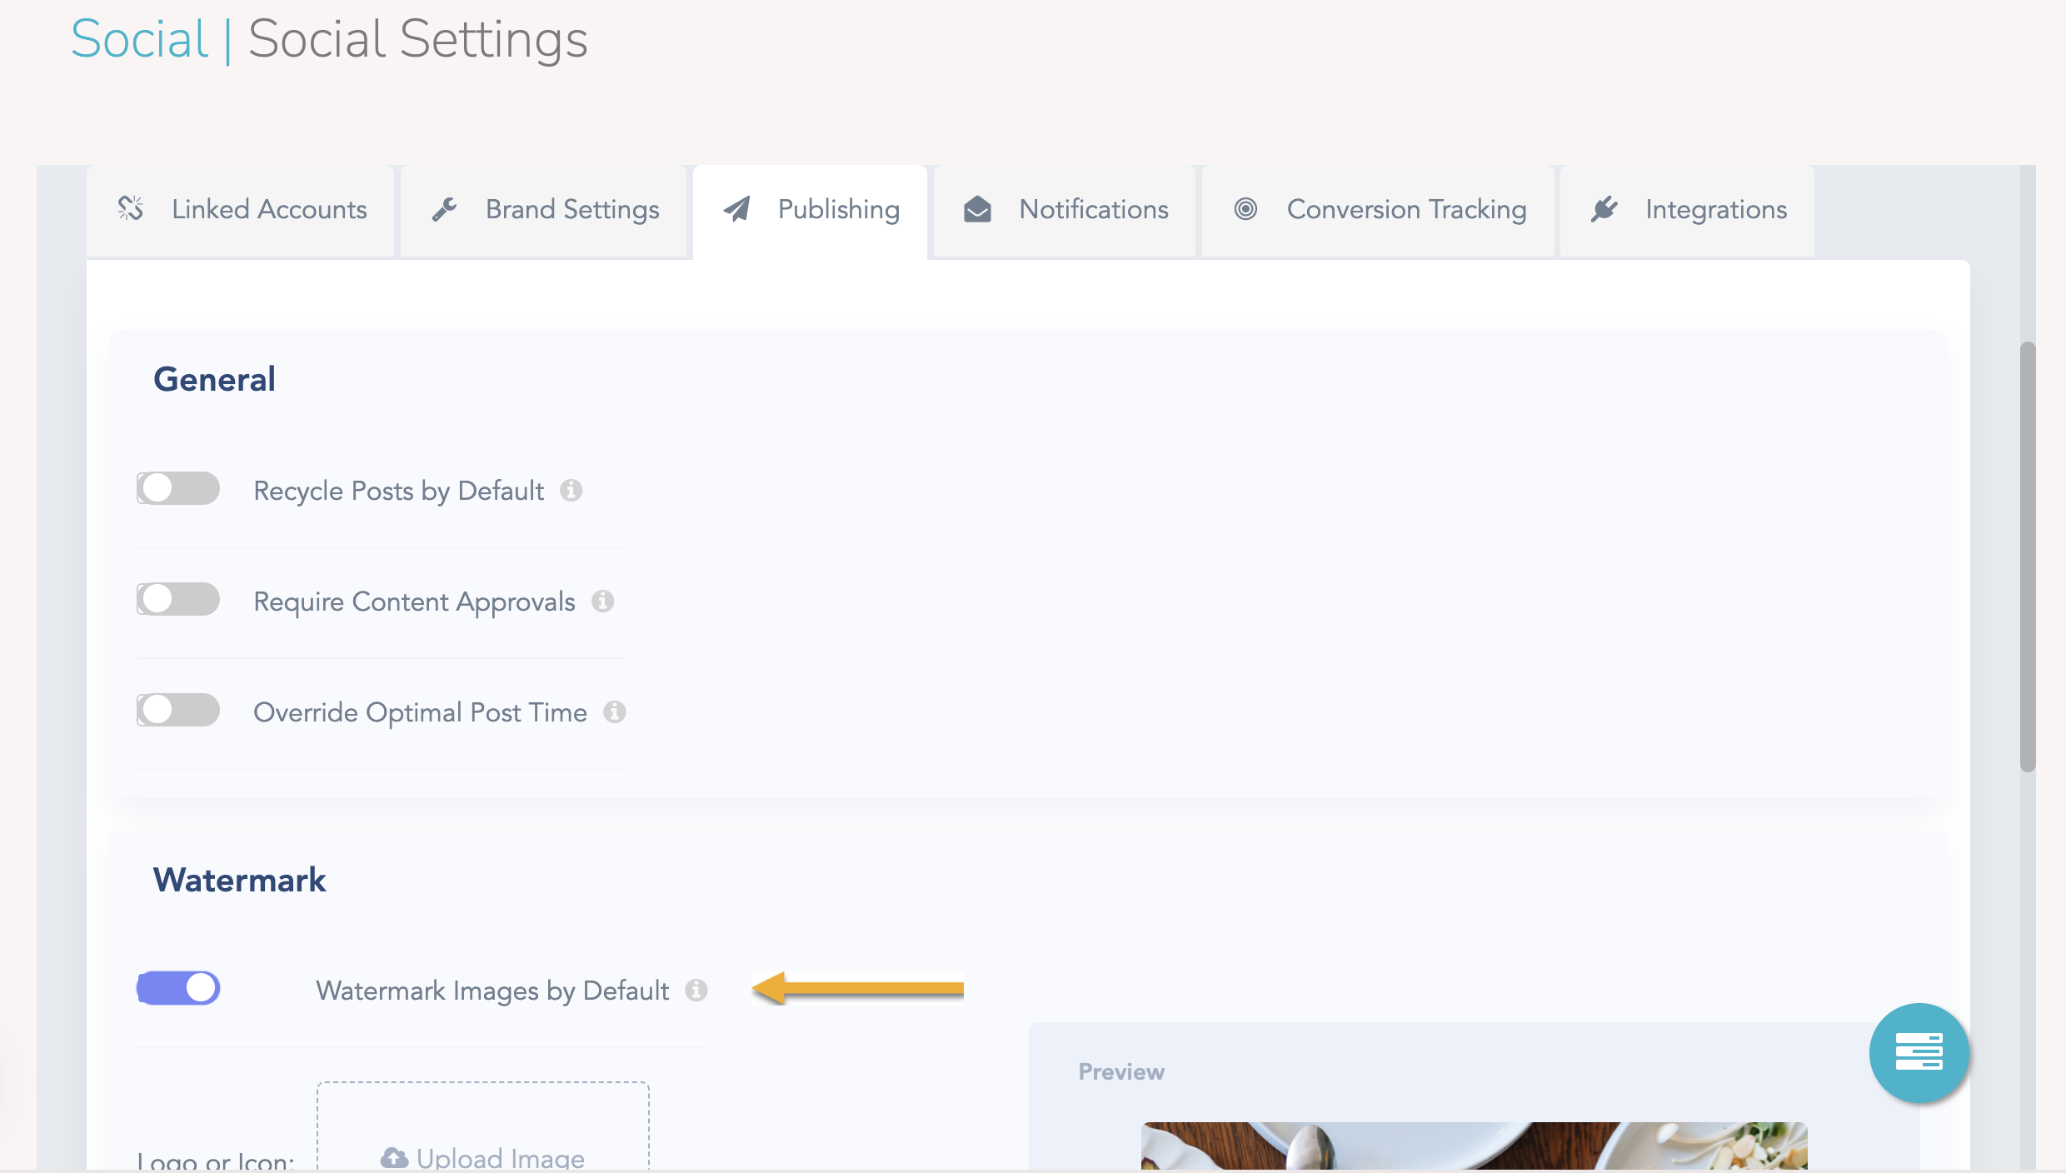
Task: Click the Social link in the page header
Action: (138, 38)
